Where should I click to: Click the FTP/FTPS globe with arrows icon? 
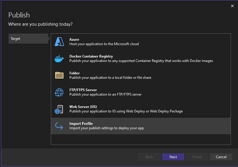click(x=59, y=92)
